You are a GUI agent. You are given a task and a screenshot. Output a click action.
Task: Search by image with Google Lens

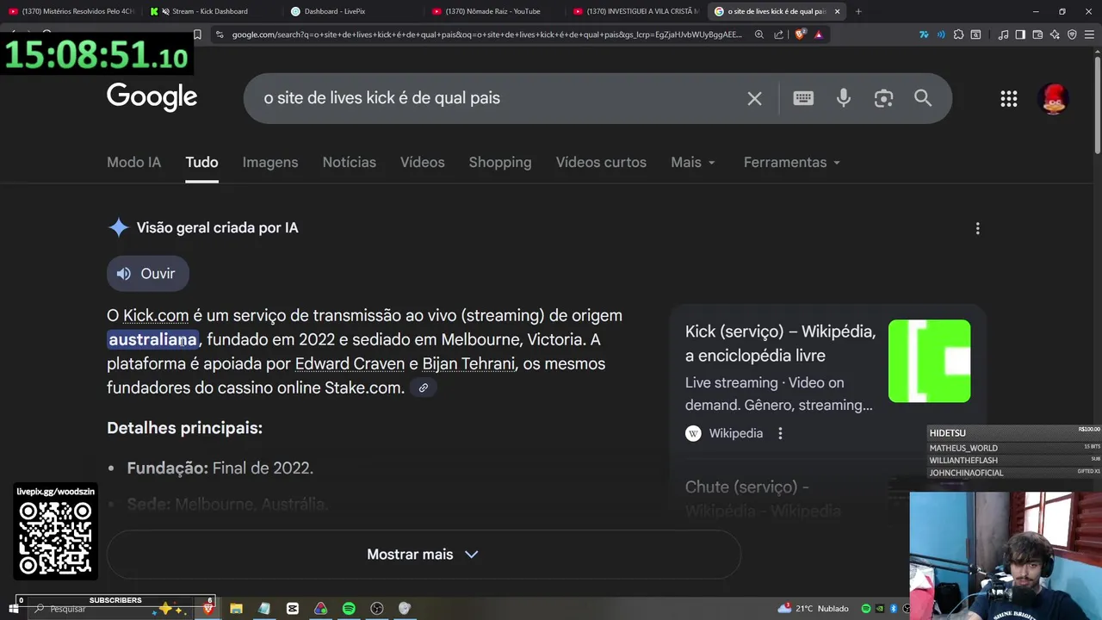[883, 98]
